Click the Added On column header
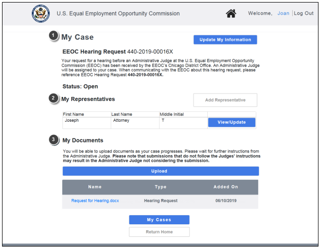 225,187
